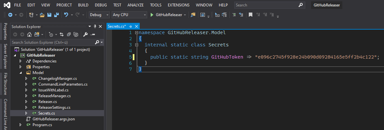Screen dimensions: 384x130
Task: Click the top Search box in title bar
Action: coord(270,5)
